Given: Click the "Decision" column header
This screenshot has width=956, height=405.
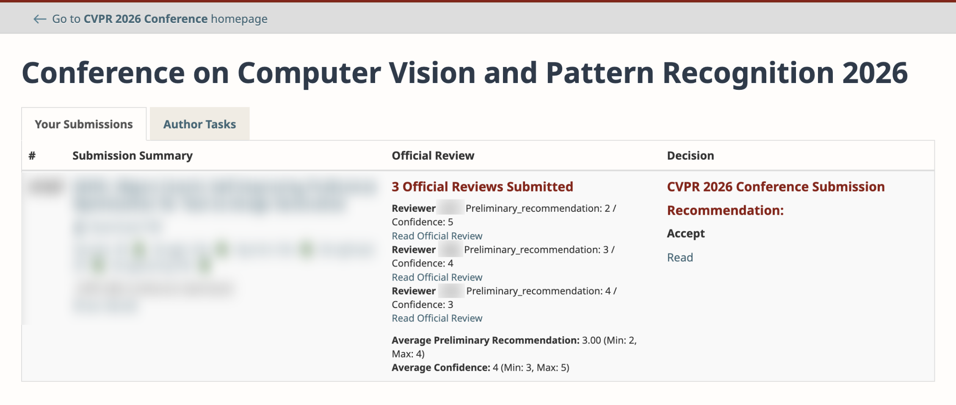Looking at the screenshot, I should click(691, 155).
